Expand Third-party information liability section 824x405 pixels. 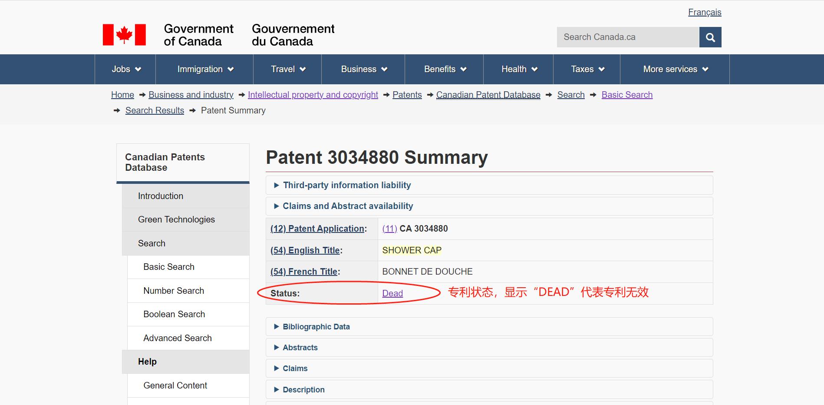pos(346,185)
